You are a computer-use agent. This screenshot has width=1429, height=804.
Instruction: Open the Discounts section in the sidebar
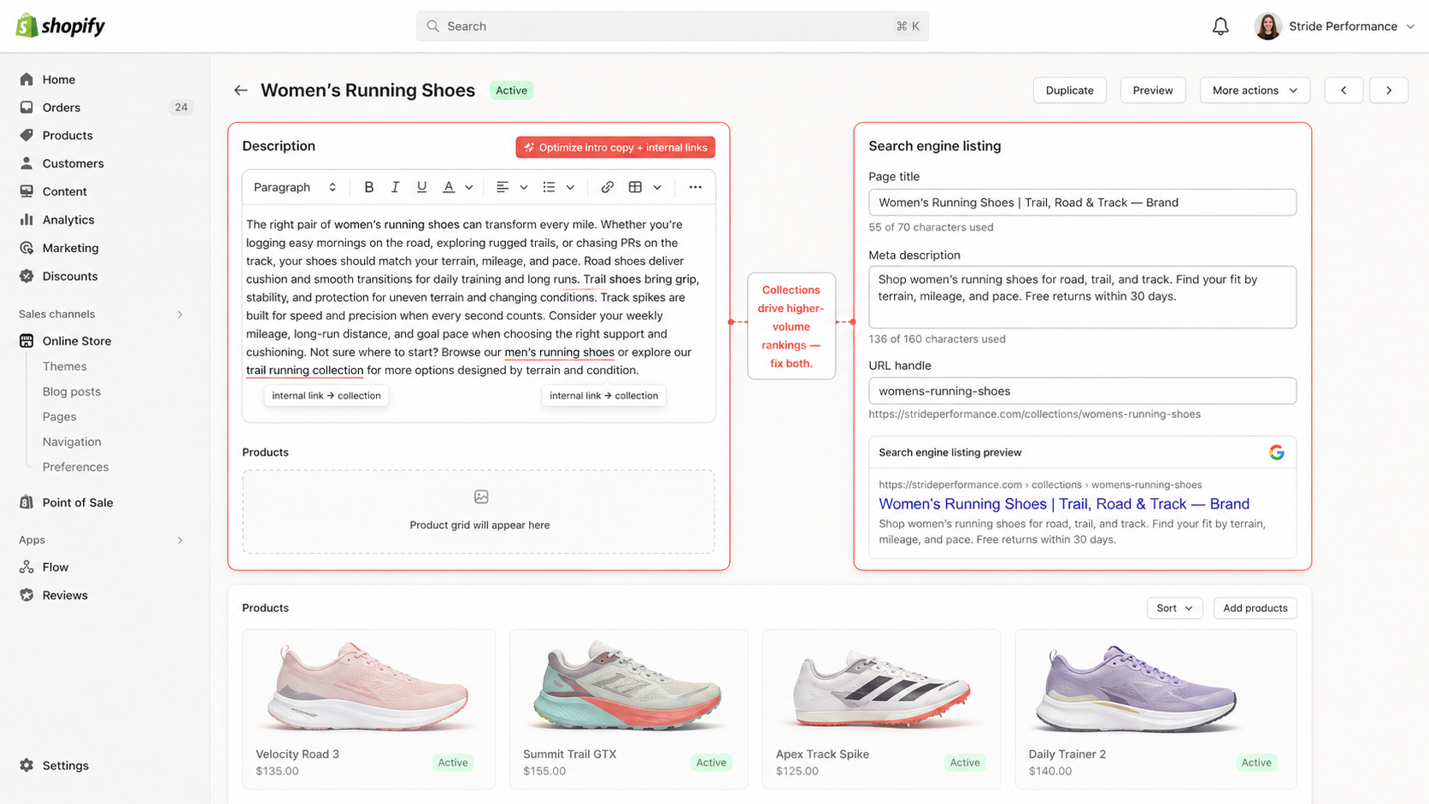[69, 275]
